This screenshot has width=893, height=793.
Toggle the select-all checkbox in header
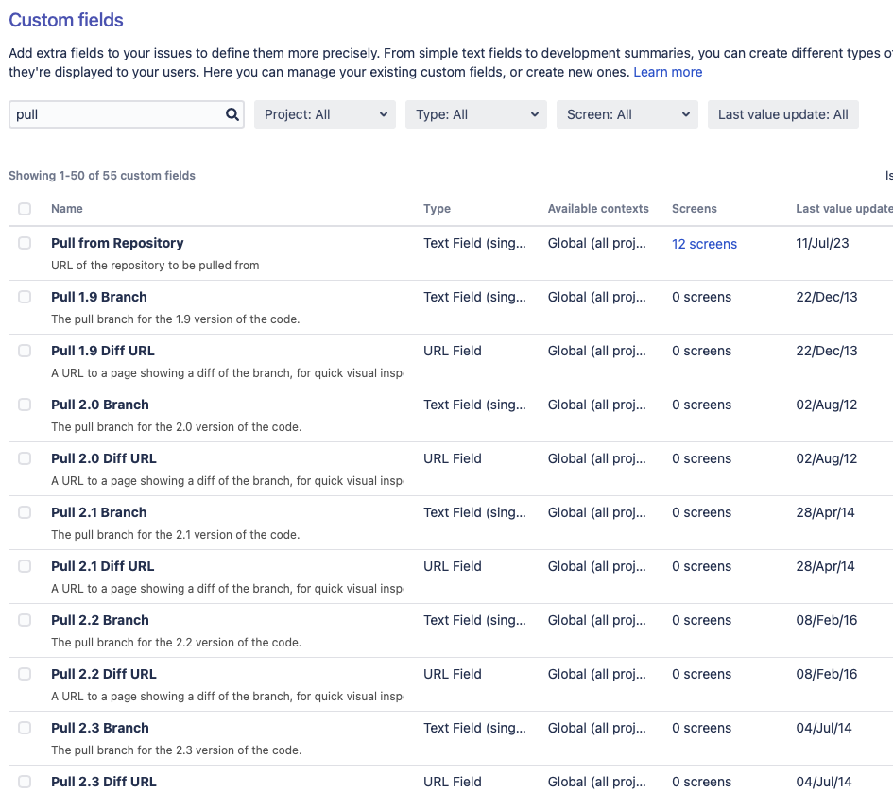point(25,209)
